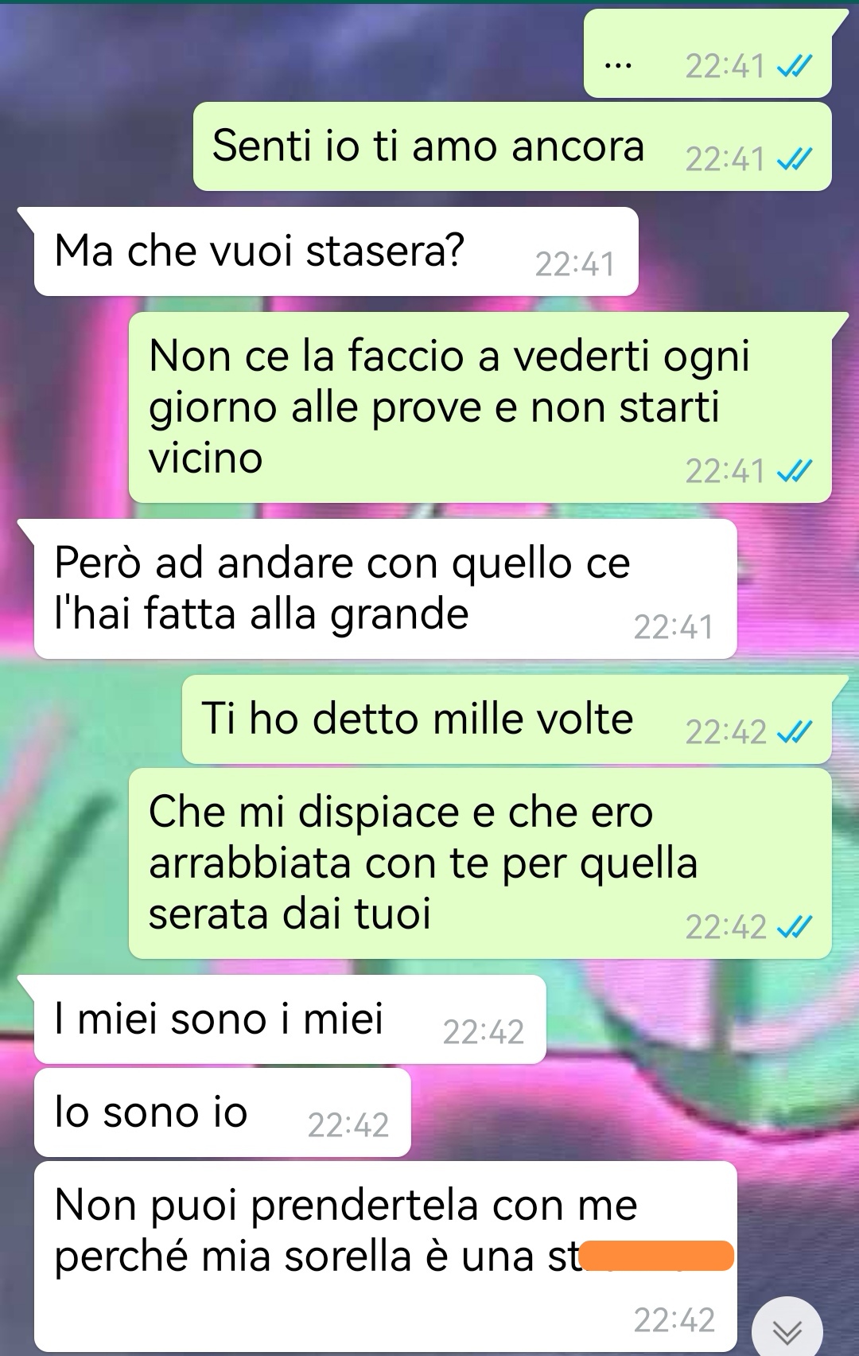Tap the message 'I miei sono i miei'
The height and width of the screenshot is (1356, 859).
[290, 1019]
